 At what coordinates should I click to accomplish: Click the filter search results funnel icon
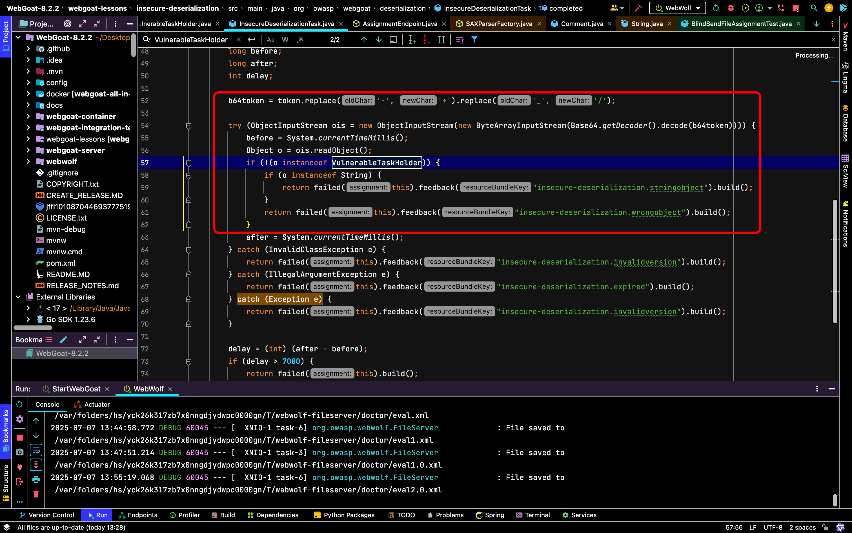[474, 40]
